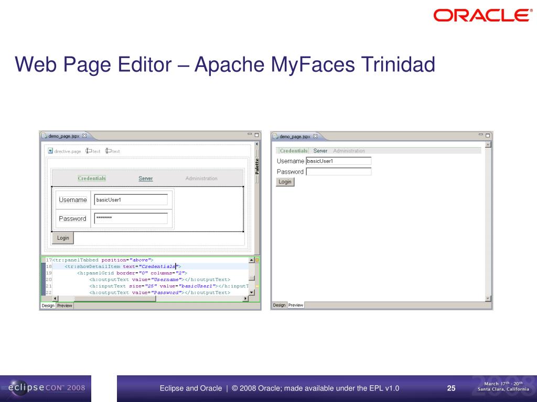Click source editor scroll down arrow

pos(252,292)
